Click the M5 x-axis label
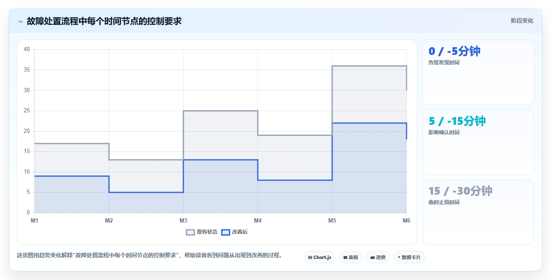This screenshot has height=280, width=551. (332, 220)
